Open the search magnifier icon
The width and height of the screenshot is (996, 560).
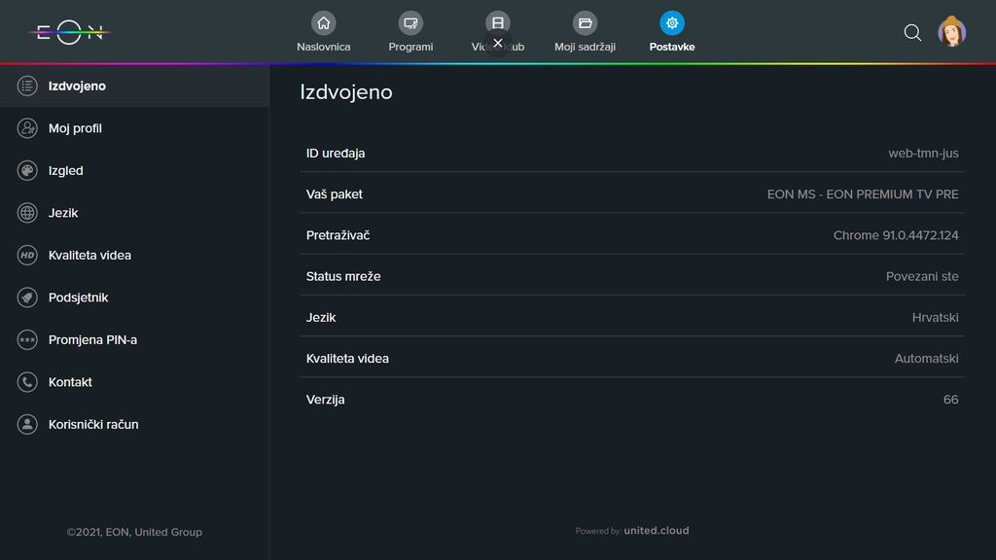912,32
